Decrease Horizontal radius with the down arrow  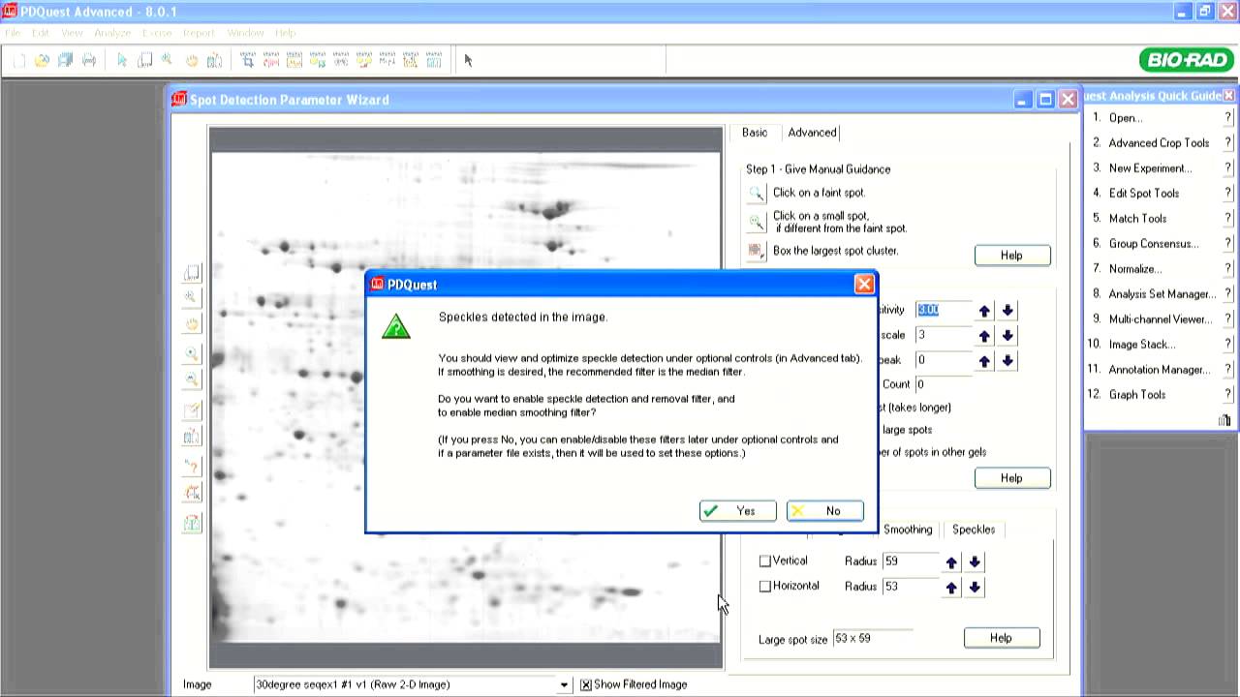tap(975, 588)
